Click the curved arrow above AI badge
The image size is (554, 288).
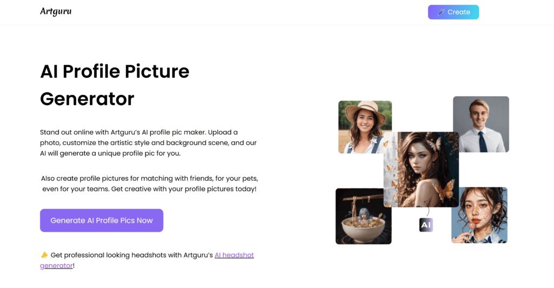427,208
